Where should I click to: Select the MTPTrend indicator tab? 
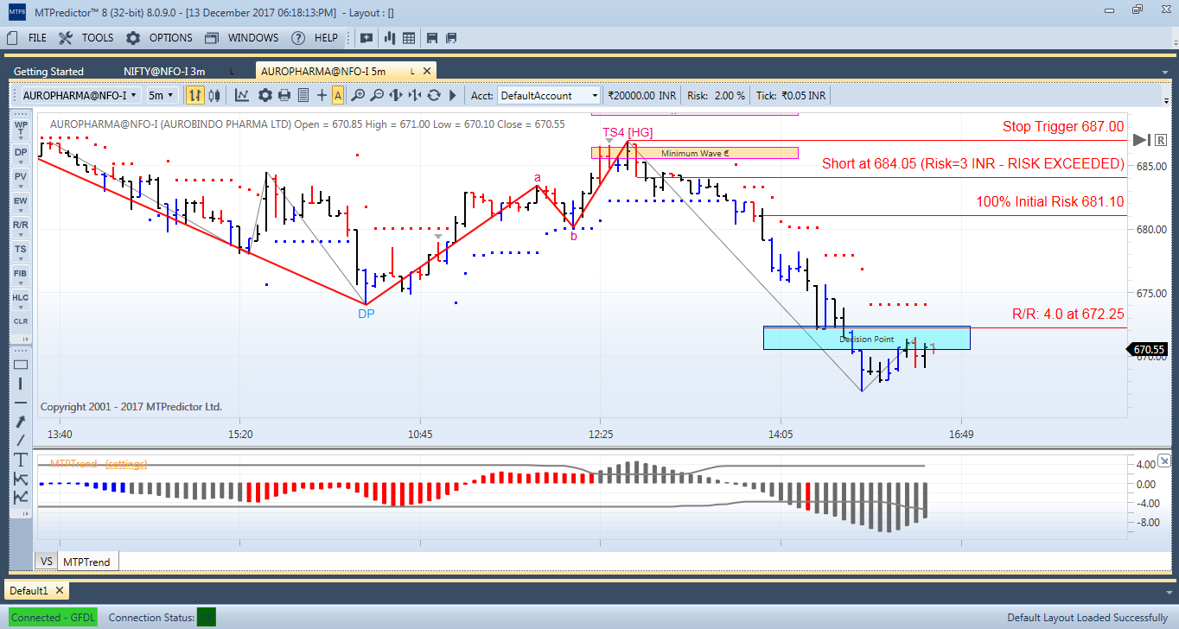point(87,562)
